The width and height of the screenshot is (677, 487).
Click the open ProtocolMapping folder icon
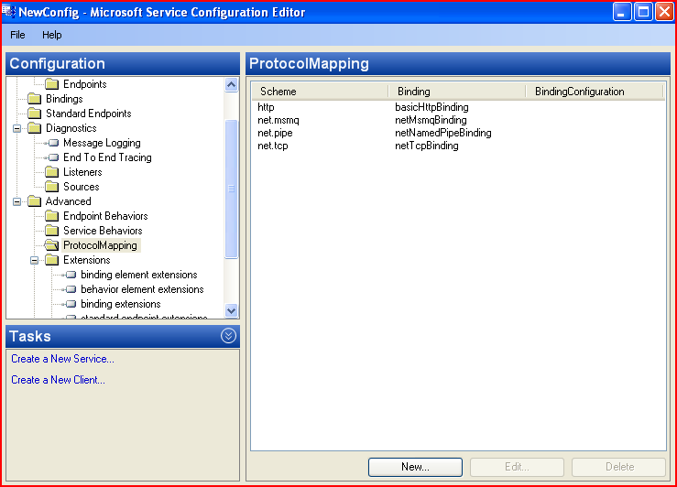pyautogui.click(x=52, y=245)
